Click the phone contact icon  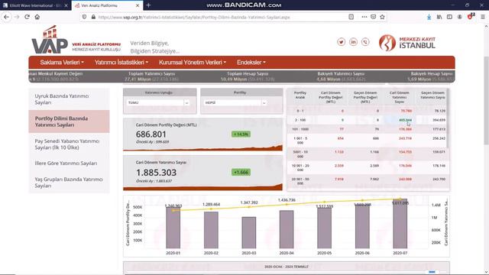pyautogui.click(x=365, y=42)
